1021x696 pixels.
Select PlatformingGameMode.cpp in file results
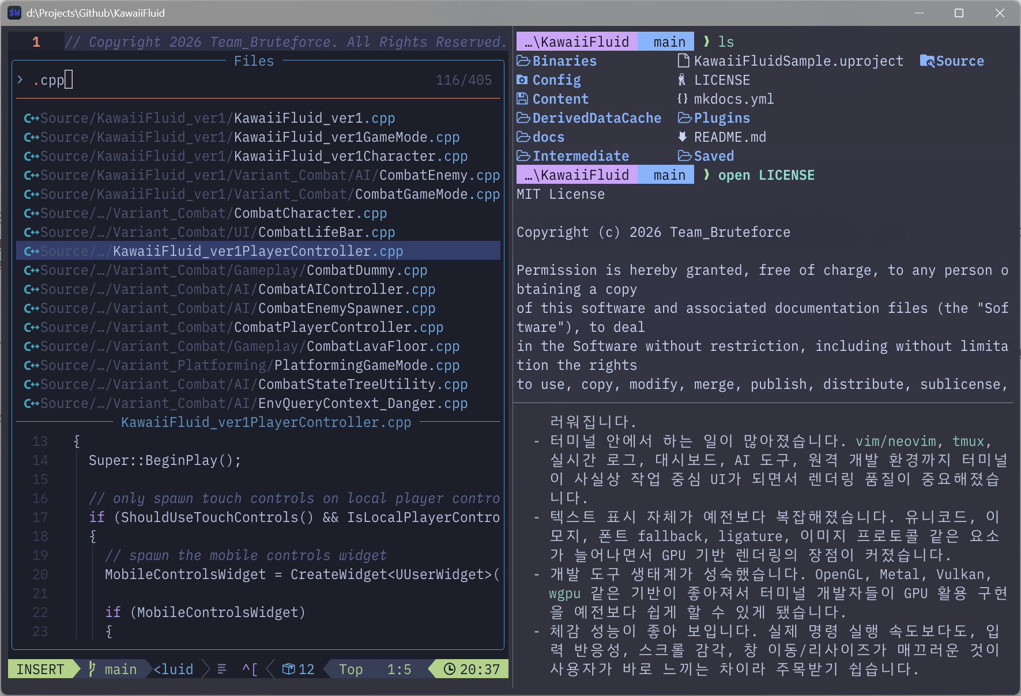coord(351,365)
